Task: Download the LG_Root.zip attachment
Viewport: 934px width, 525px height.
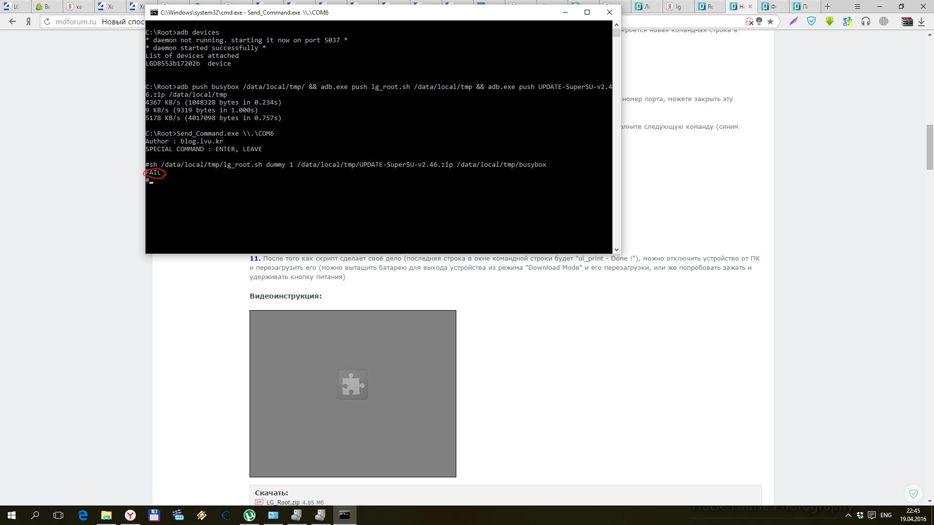Action: tap(283, 502)
